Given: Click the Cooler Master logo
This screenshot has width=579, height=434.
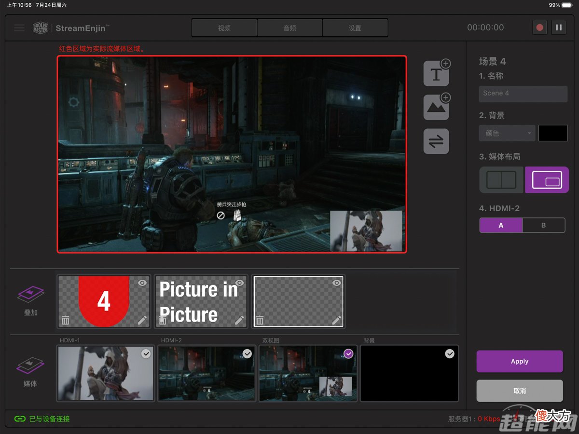Looking at the screenshot, I should click(41, 27).
